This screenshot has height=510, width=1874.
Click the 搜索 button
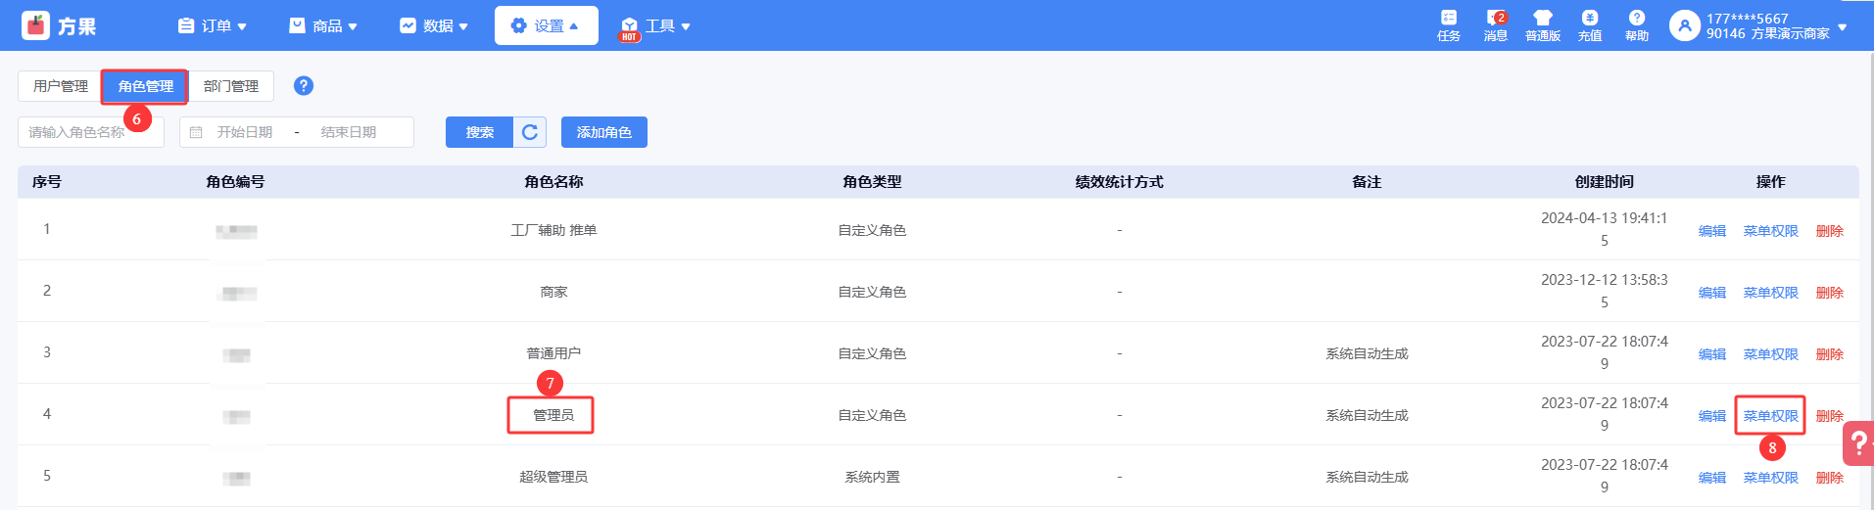(479, 132)
